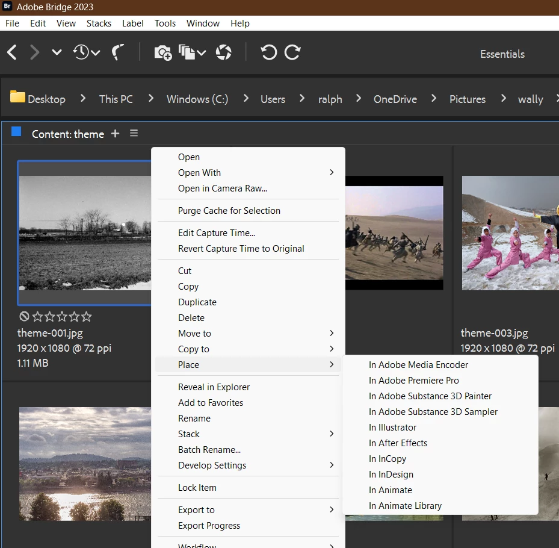
Task: Expand chevron after This PC breadcrumb
Action: click(x=151, y=98)
